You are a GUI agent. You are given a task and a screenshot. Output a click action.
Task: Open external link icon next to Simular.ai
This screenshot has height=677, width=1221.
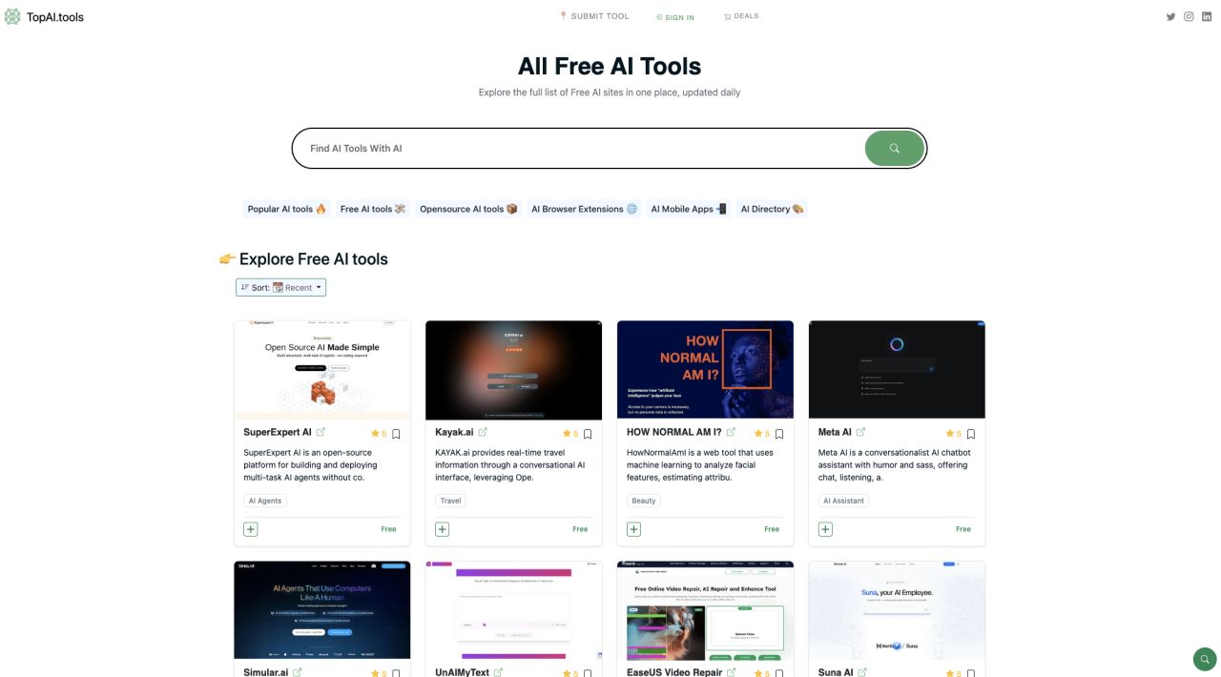297,672
